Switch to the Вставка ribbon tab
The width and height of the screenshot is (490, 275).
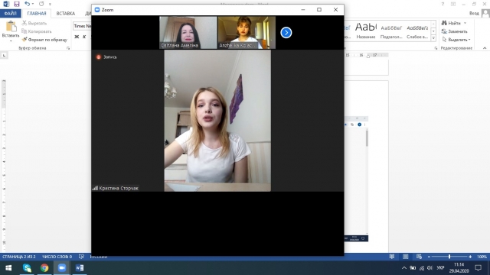(x=66, y=14)
